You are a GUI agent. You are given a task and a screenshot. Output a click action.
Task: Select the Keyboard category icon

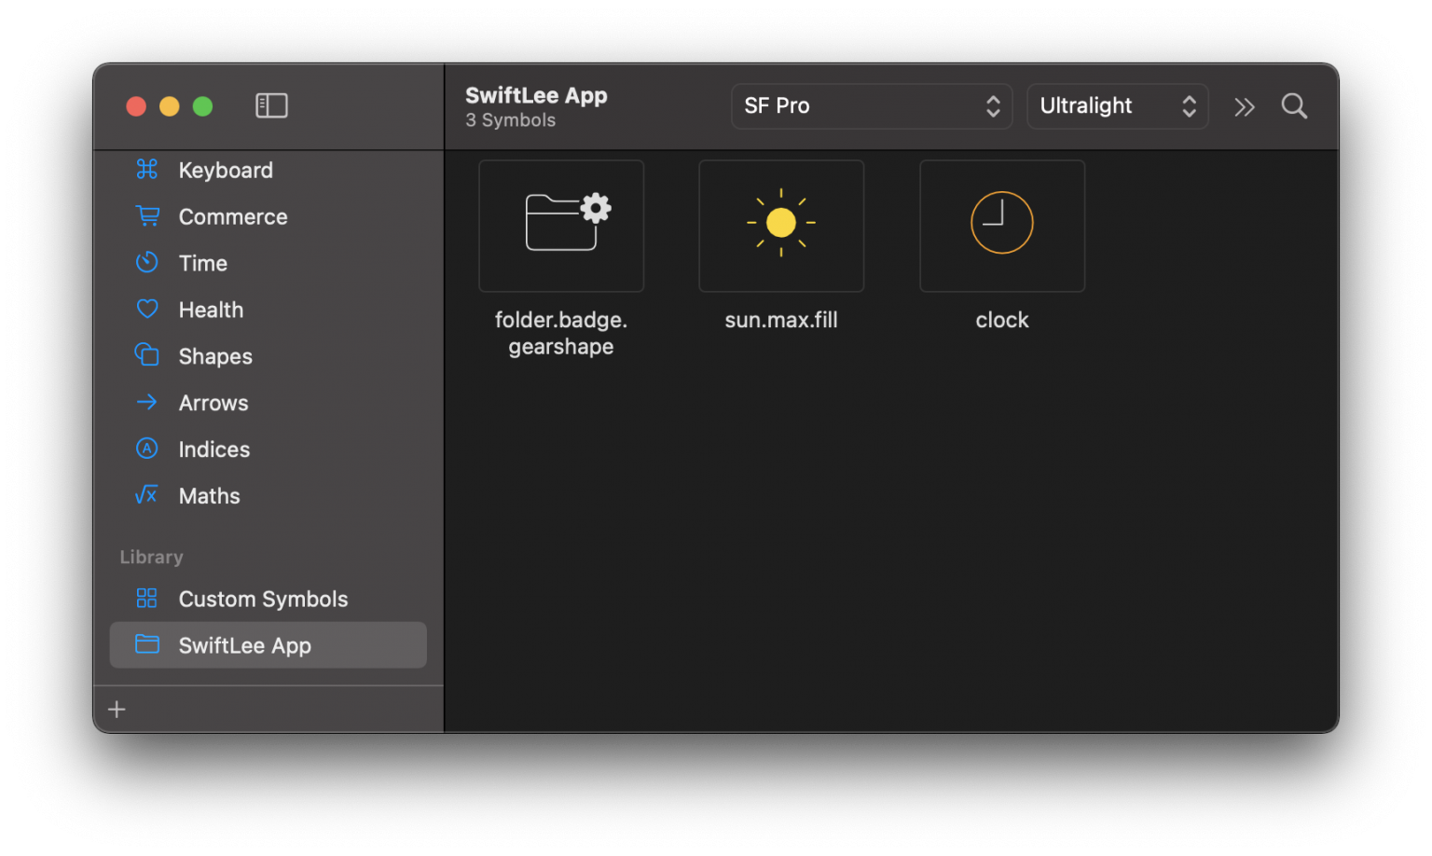[x=147, y=170]
